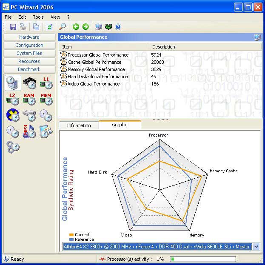Click the window resize grip corner
Screen dimensions: 265x265
click(261, 261)
